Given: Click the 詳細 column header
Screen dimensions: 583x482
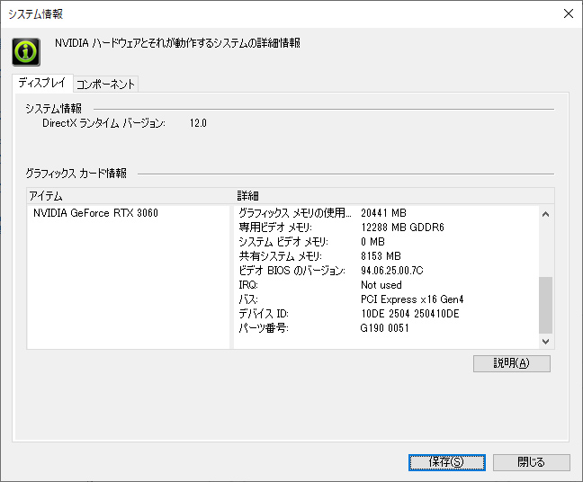Looking at the screenshot, I should coord(247,196).
